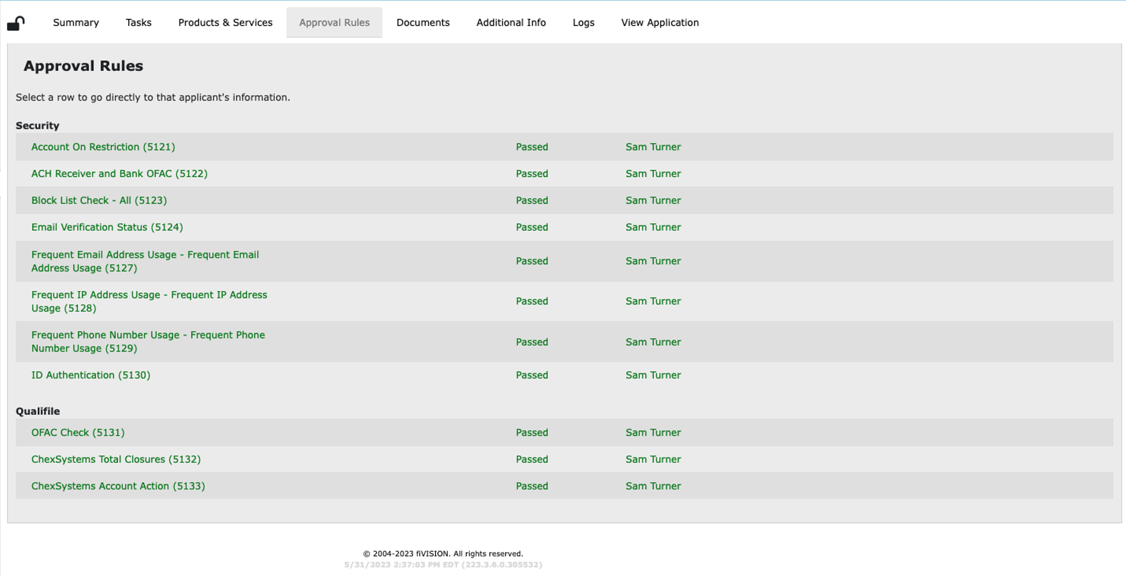Click Sam Turner in Frequent Phone Number row
The height and width of the screenshot is (576, 1126).
pos(653,342)
